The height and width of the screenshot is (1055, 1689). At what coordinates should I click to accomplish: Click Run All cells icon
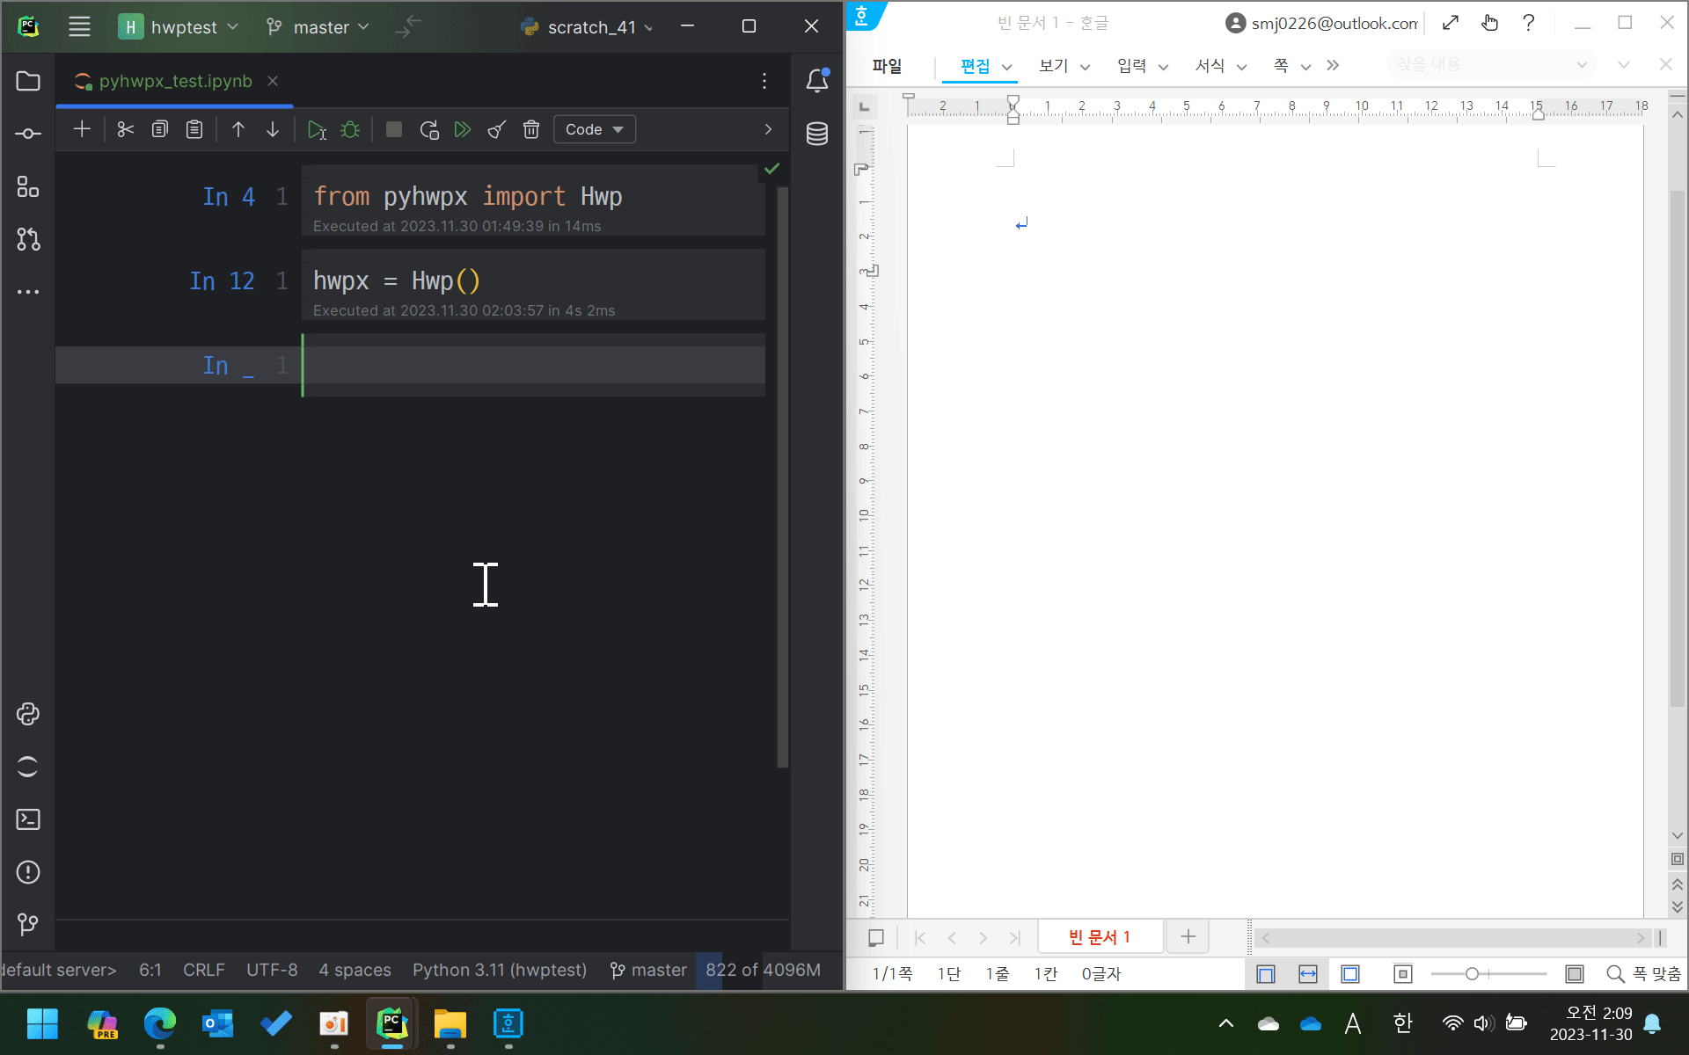point(462,130)
